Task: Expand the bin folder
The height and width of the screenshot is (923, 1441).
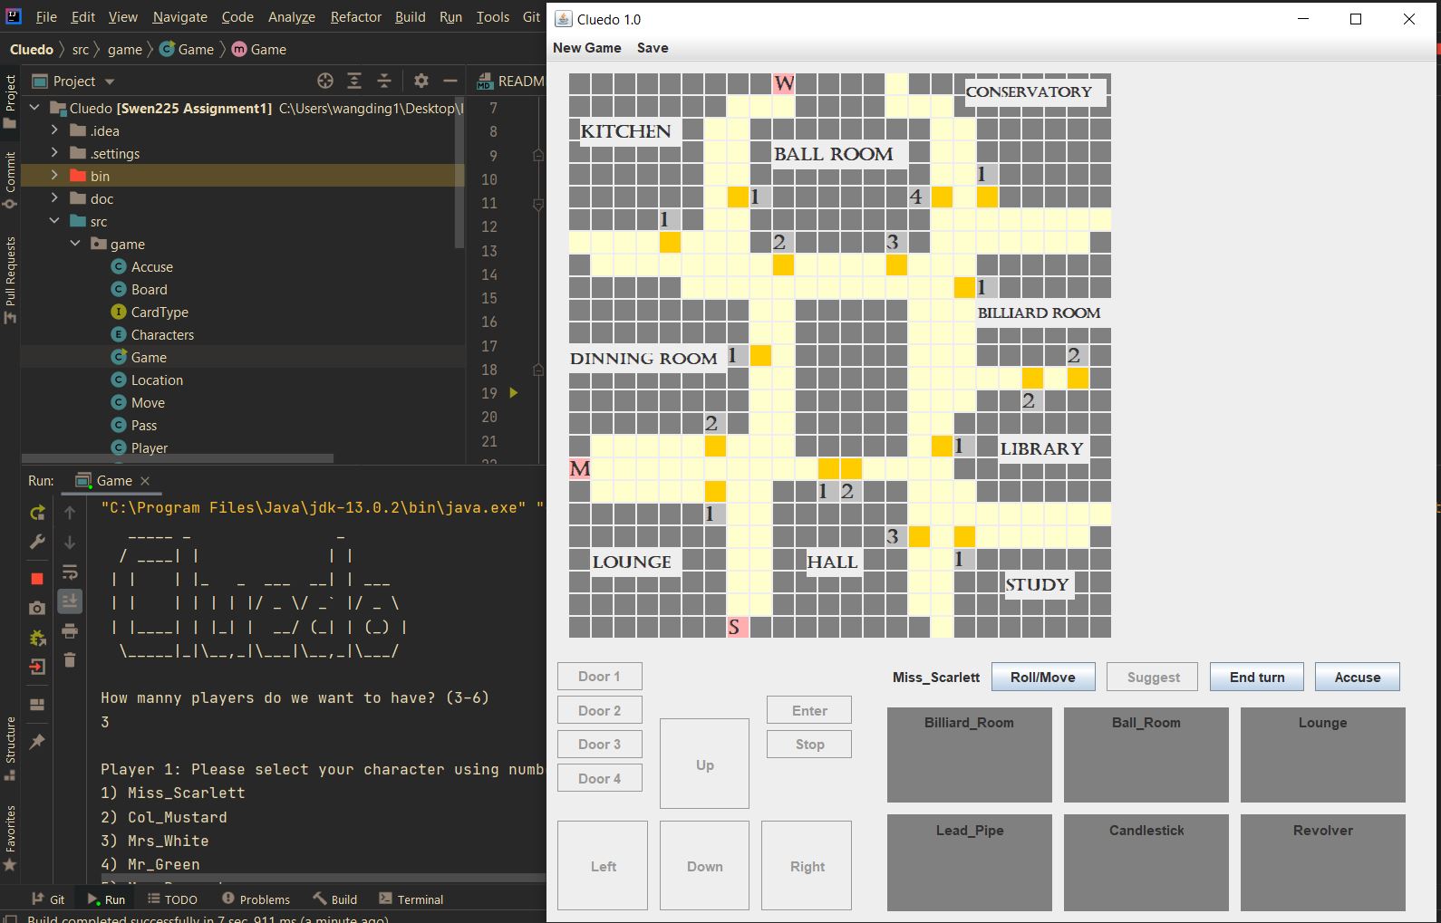Action: 54,176
